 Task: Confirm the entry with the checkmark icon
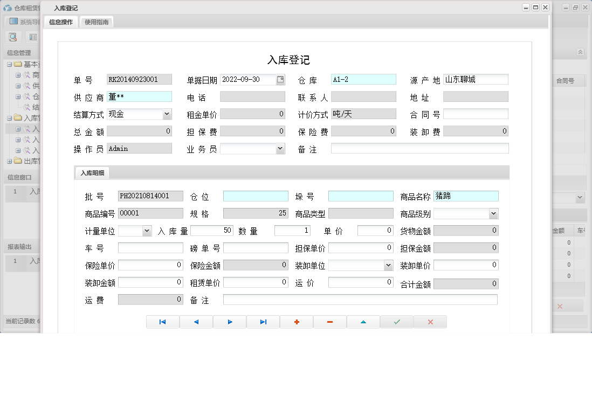396,322
